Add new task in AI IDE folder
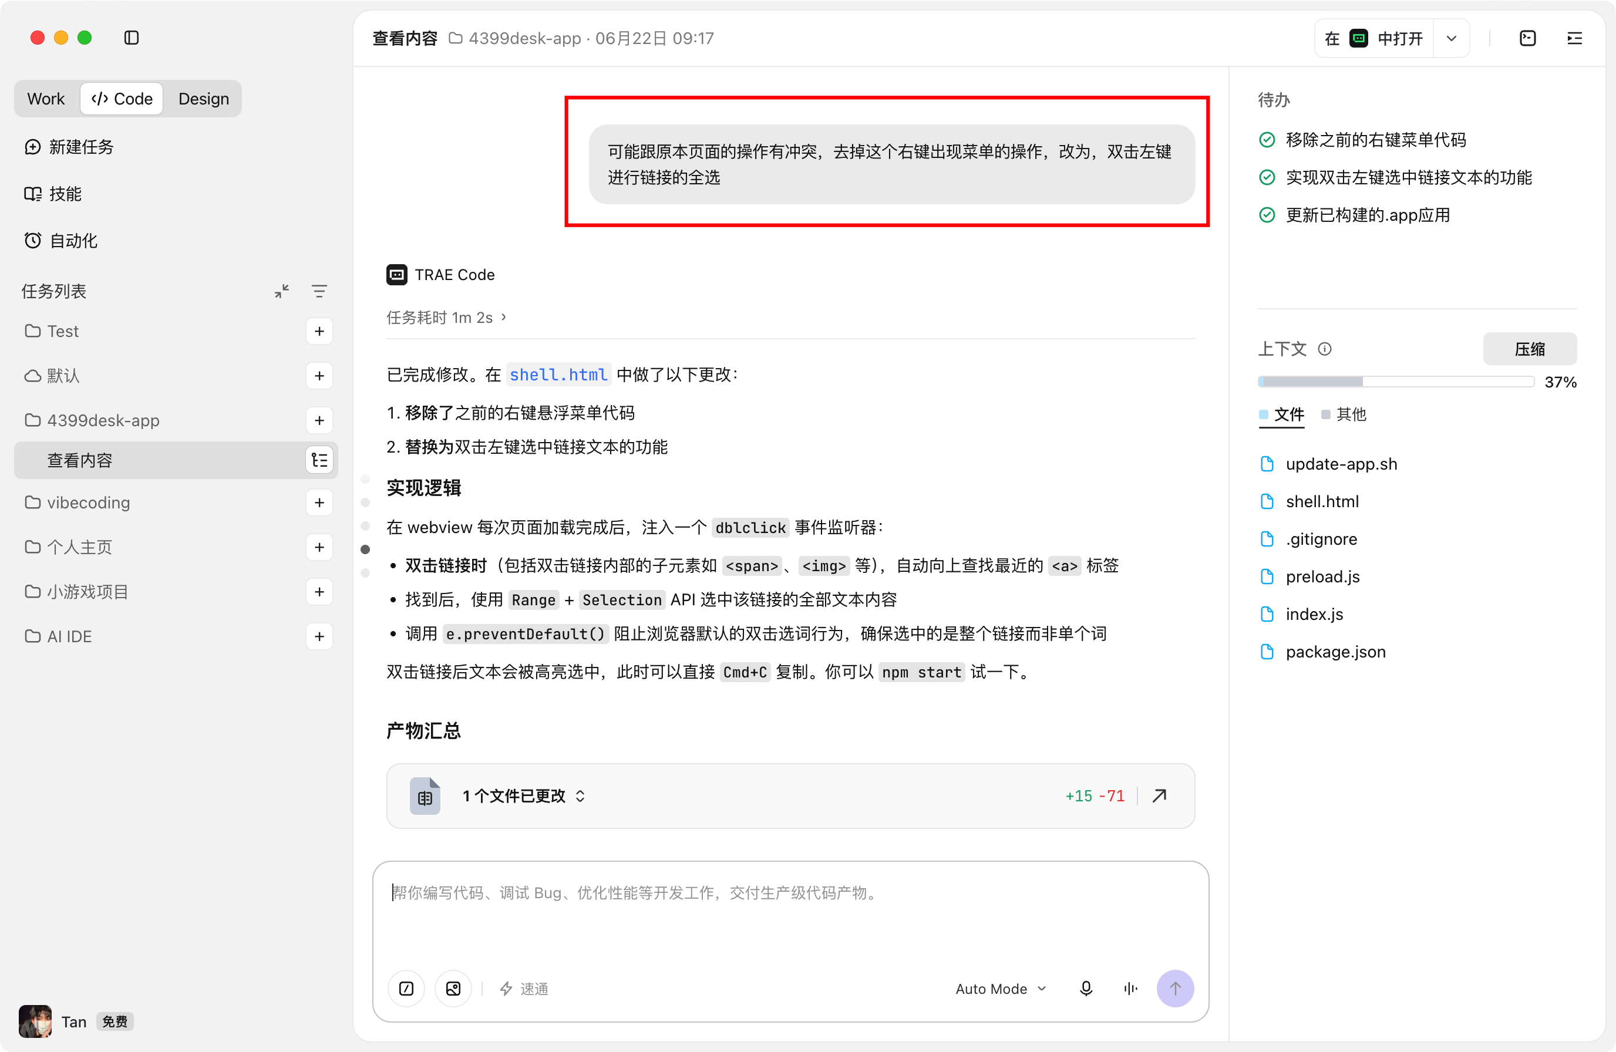 click(x=319, y=636)
